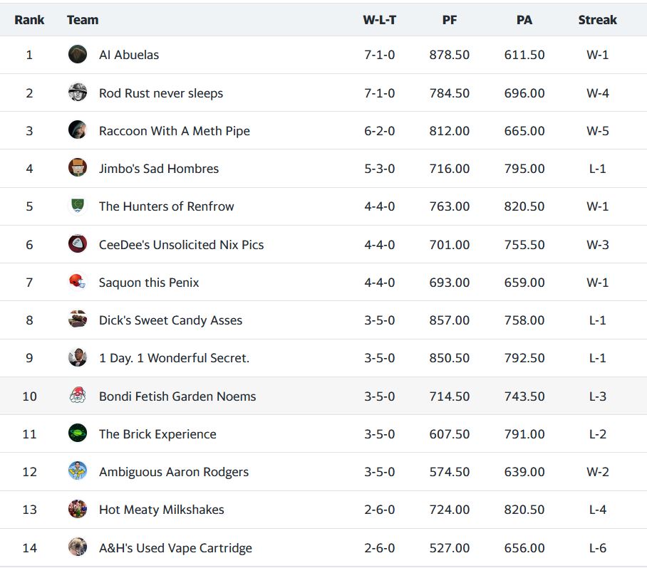Sort by PA points against column
Image resolution: width=647 pixels, height=568 pixels.
click(x=524, y=20)
